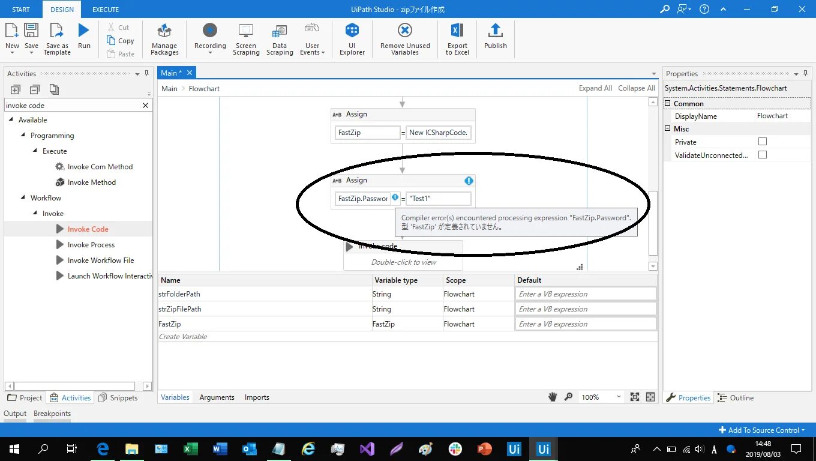Click Create Variable row
Viewport: 816px width, 461px height.
(x=408, y=337)
